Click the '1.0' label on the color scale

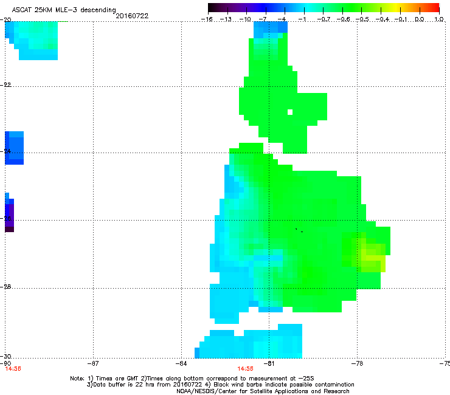[439, 19]
